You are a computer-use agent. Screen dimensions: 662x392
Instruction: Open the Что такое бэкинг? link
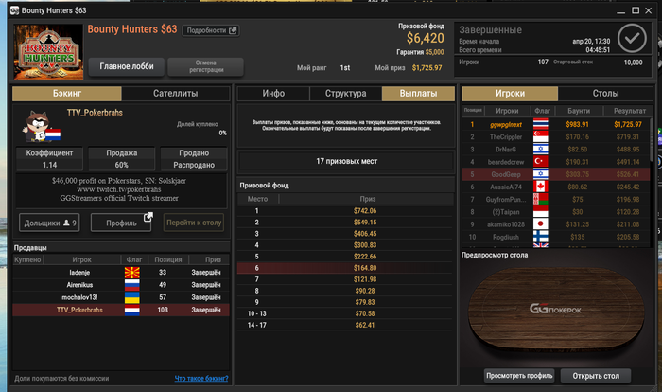click(201, 379)
